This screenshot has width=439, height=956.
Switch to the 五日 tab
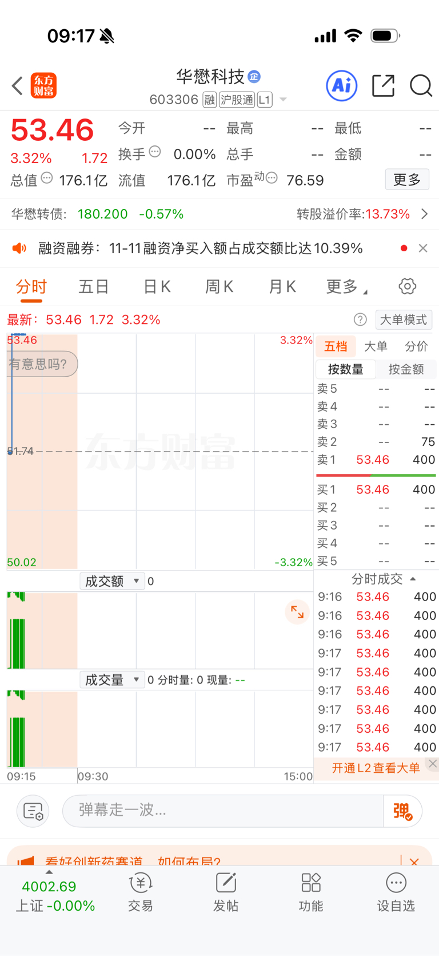94,287
